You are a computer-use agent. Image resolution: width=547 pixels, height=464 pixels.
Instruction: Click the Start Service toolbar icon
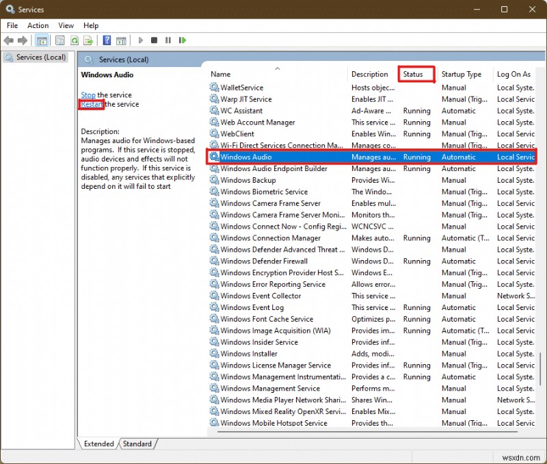click(x=140, y=40)
